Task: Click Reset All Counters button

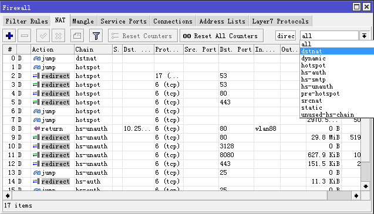Action: tap(221, 36)
